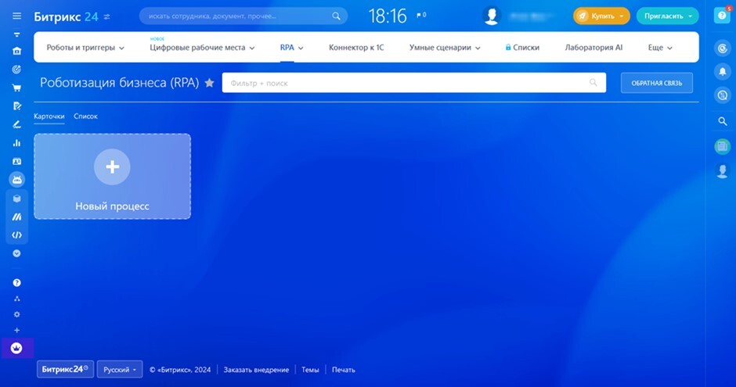Open the Заказать внедрение link
The height and width of the screenshot is (387, 736).
coord(256,370)
